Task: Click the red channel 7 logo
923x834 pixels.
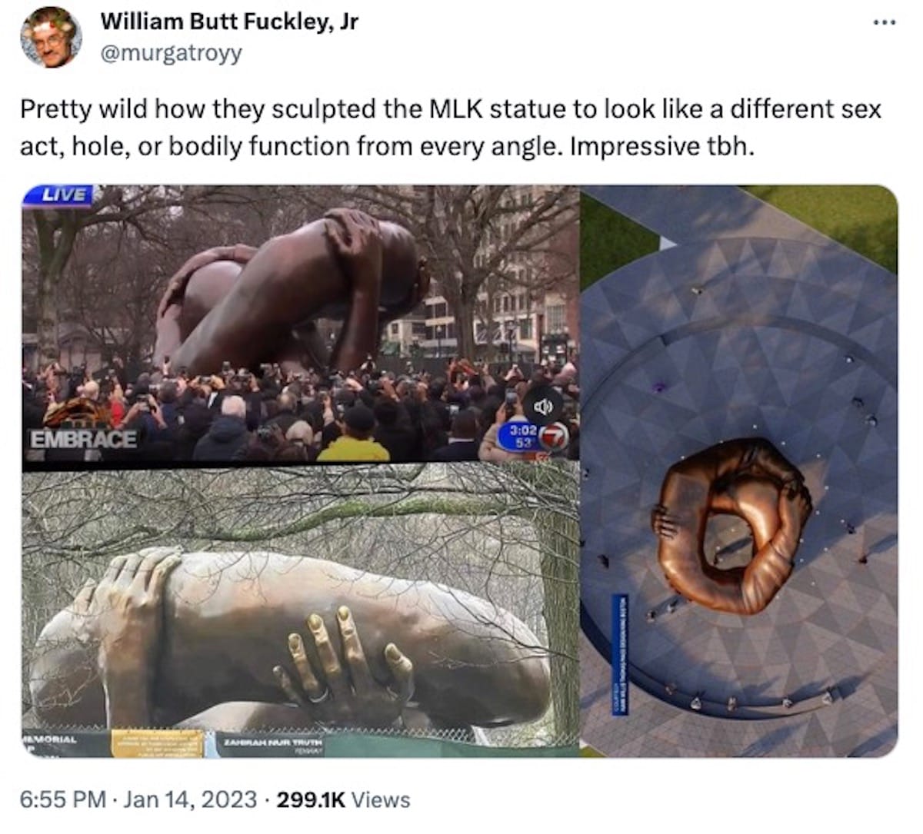Action: coord(553,439)
